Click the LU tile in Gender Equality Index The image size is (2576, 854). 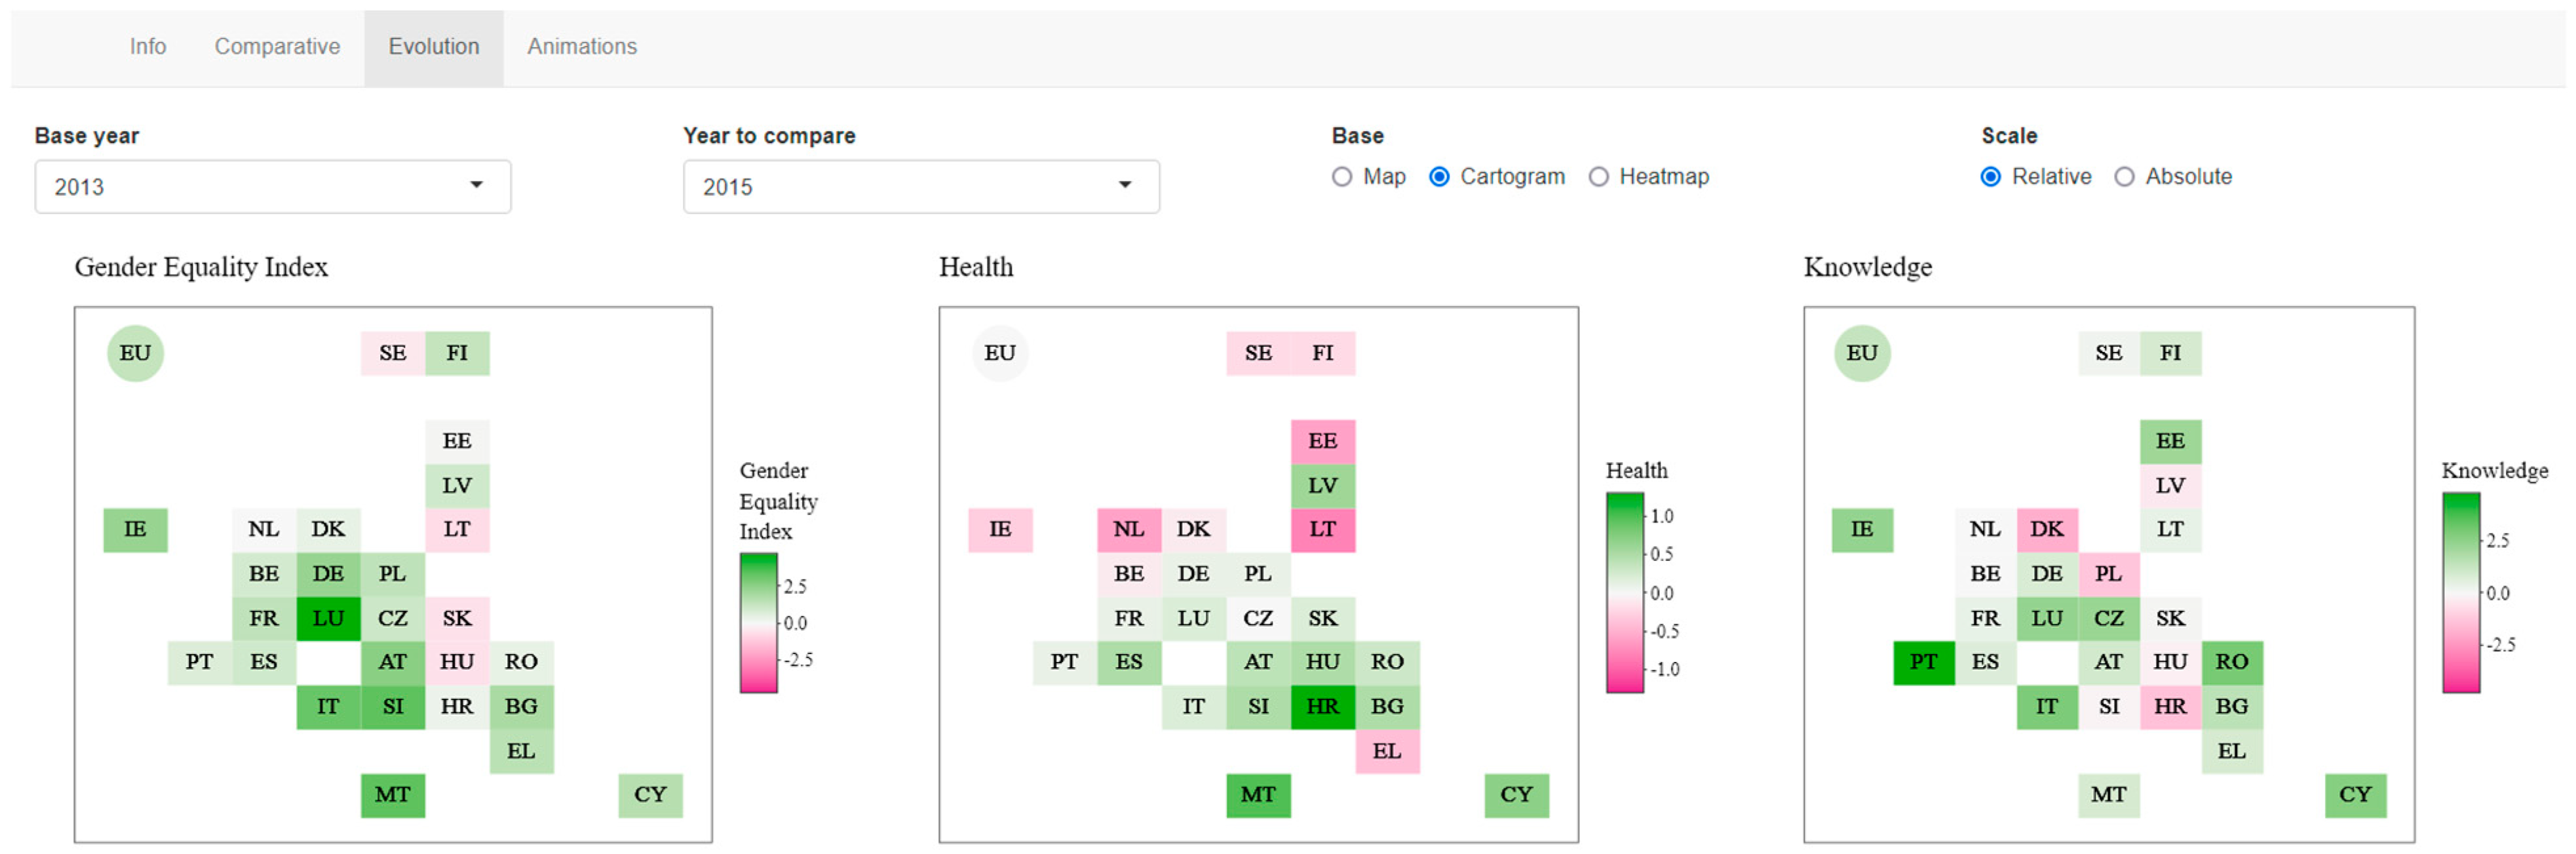(328, 618)
